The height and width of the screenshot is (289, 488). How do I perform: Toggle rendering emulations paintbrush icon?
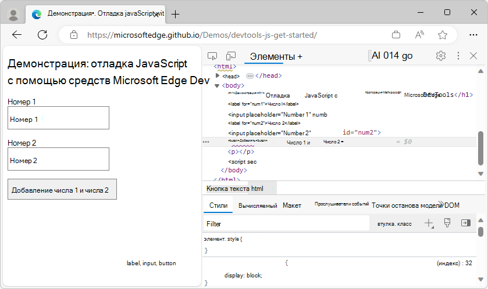pyautogui.click(x=447, y=223)
